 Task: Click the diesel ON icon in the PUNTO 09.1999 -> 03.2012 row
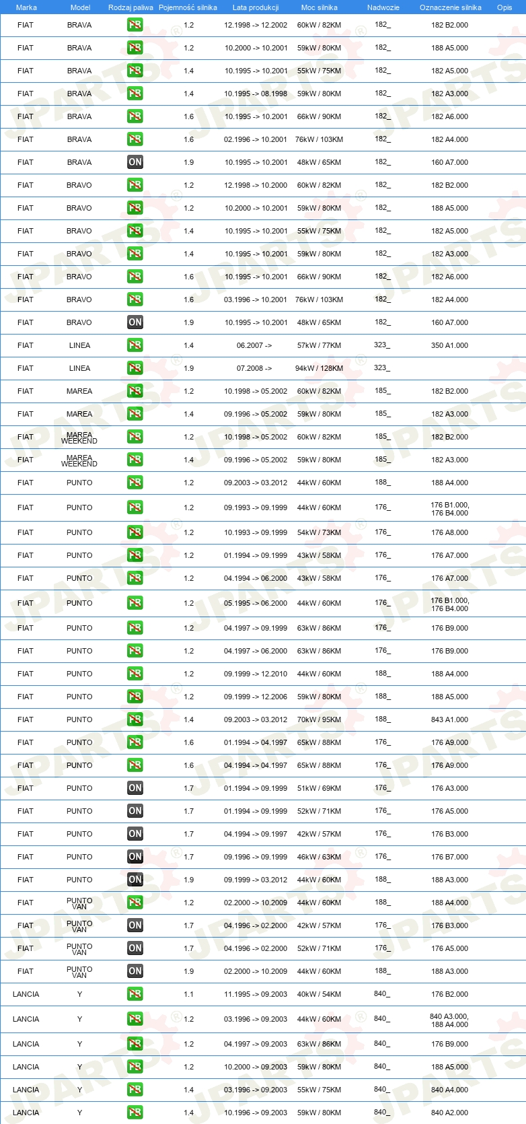135,880
